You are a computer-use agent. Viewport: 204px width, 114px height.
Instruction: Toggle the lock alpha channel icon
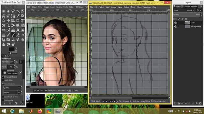pyautogui.click(x=186, y=19)
